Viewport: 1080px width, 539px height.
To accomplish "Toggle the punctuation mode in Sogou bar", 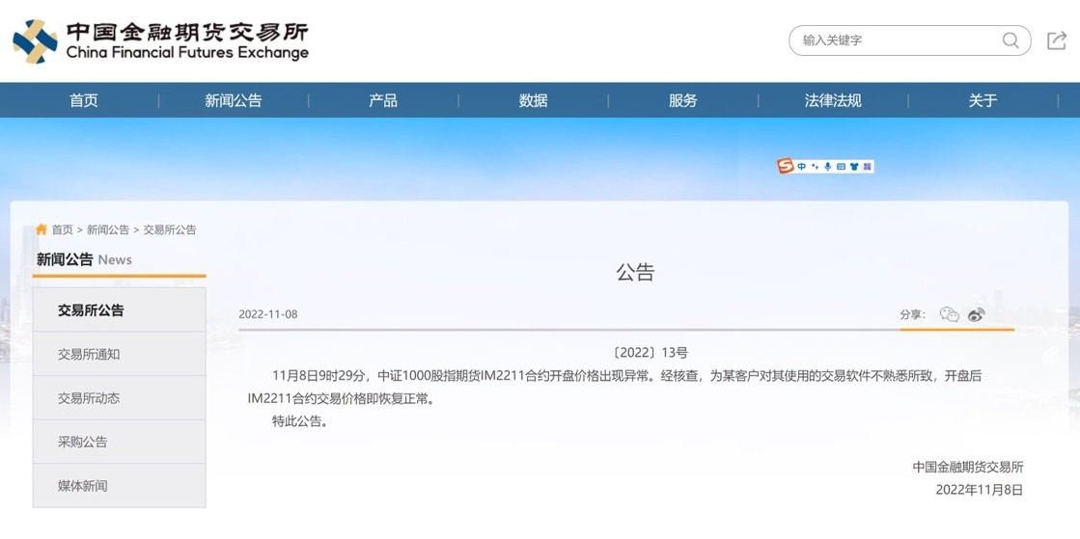I will (x=815, y=167).
